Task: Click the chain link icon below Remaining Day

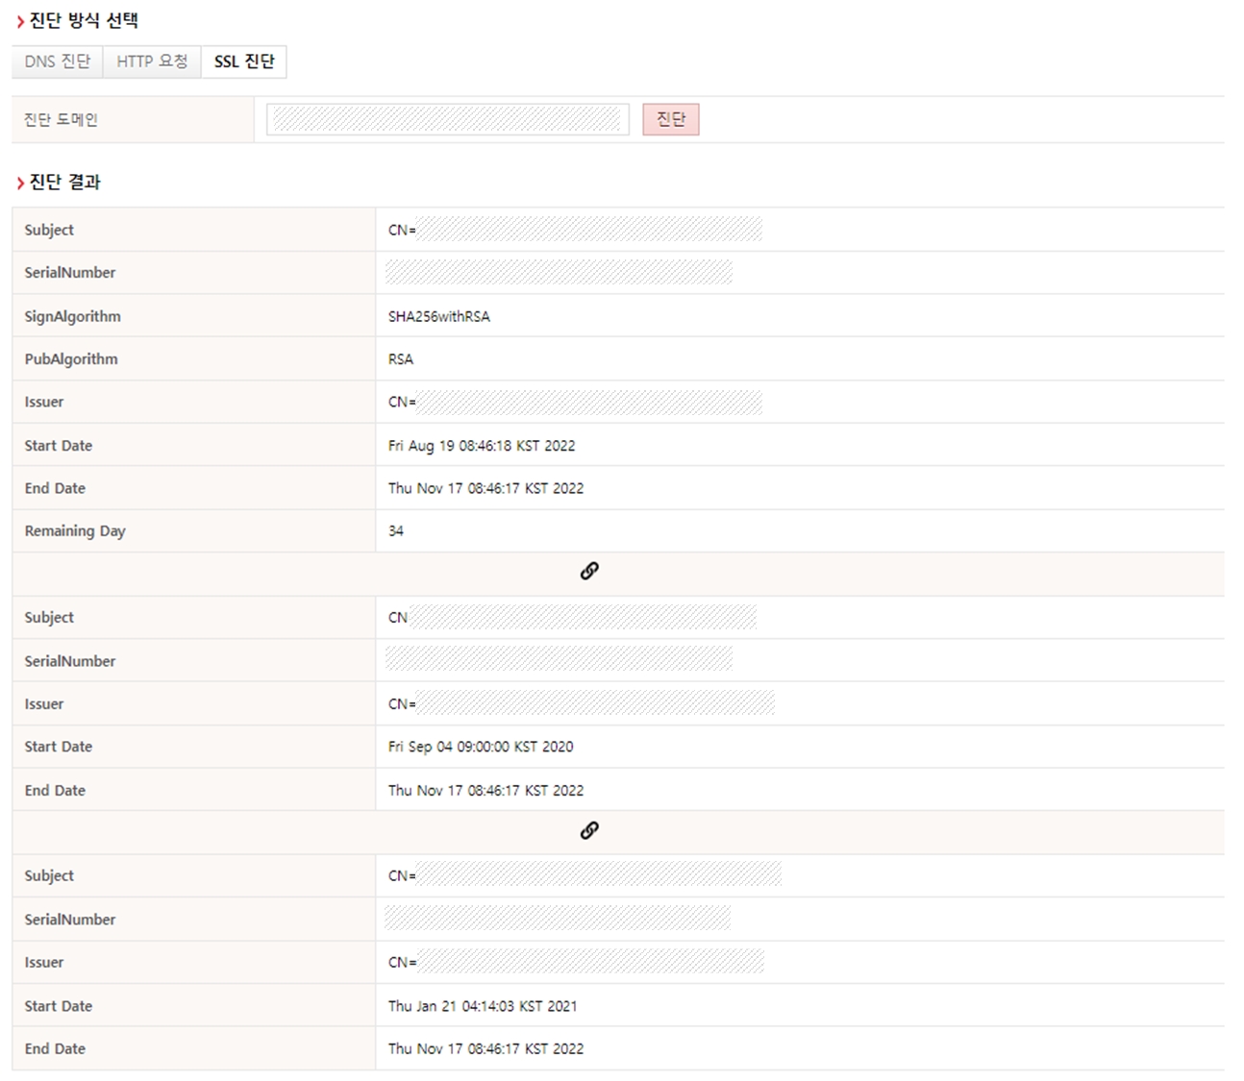Action: (x=589, y=572)
